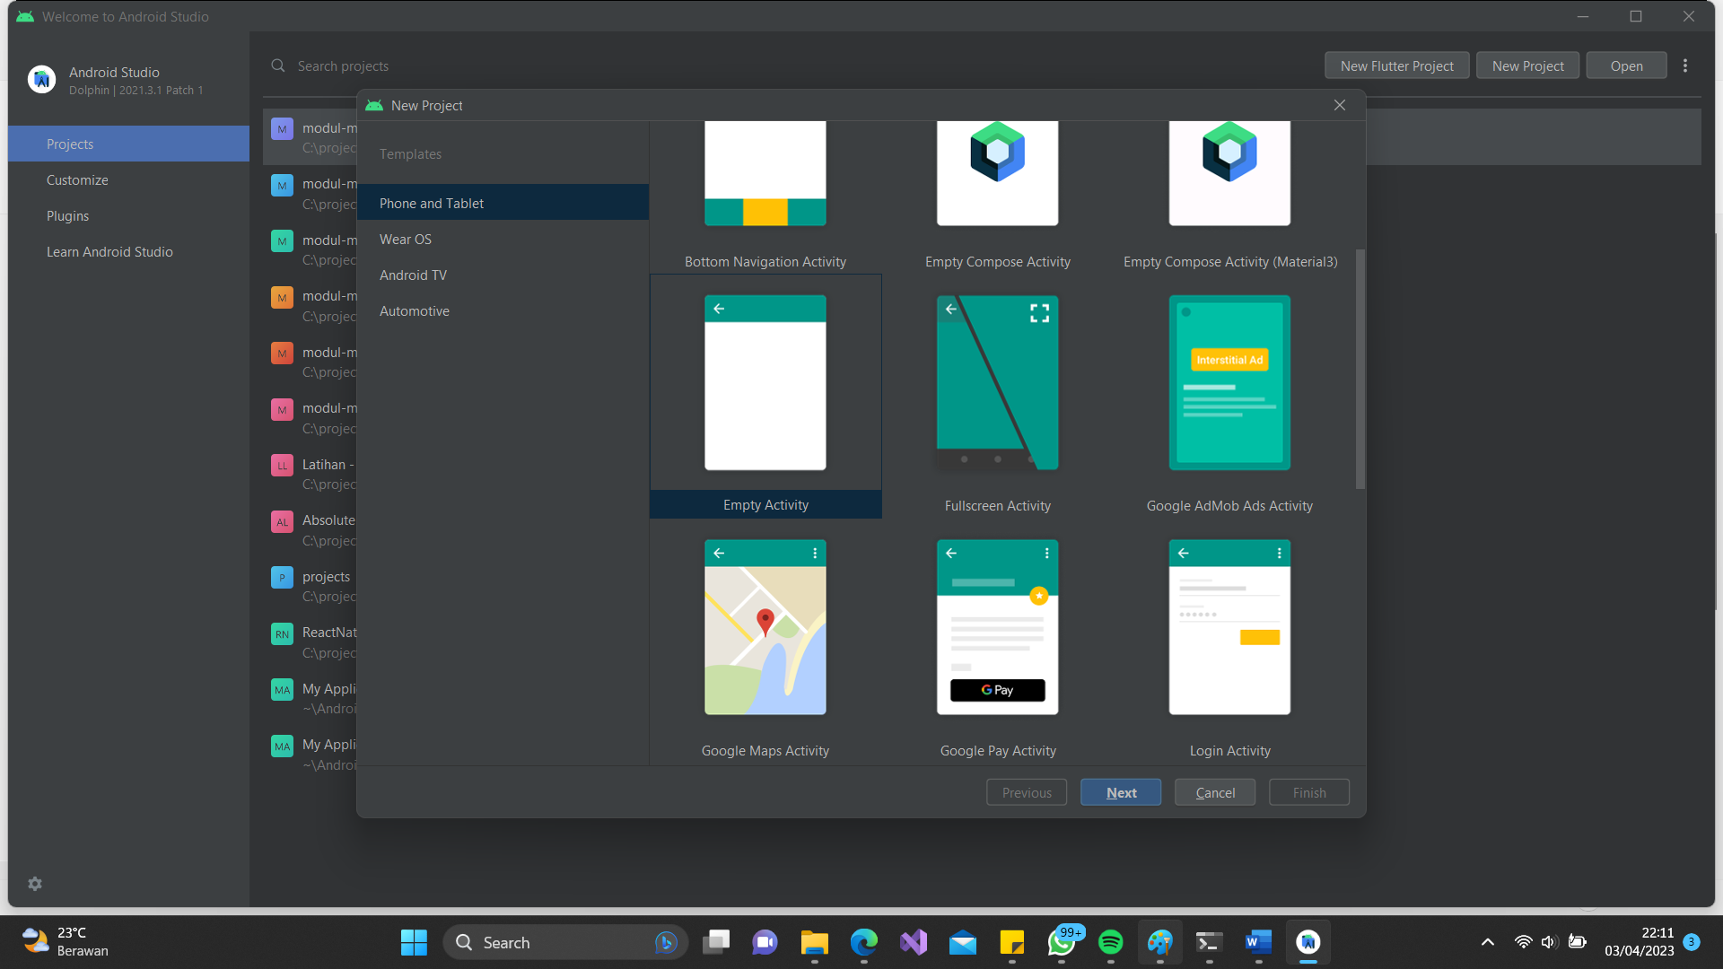This screenshot has height=969, width=1723.
Task: Click the settings gear icon at bottom left
Action: click(35, 884)
